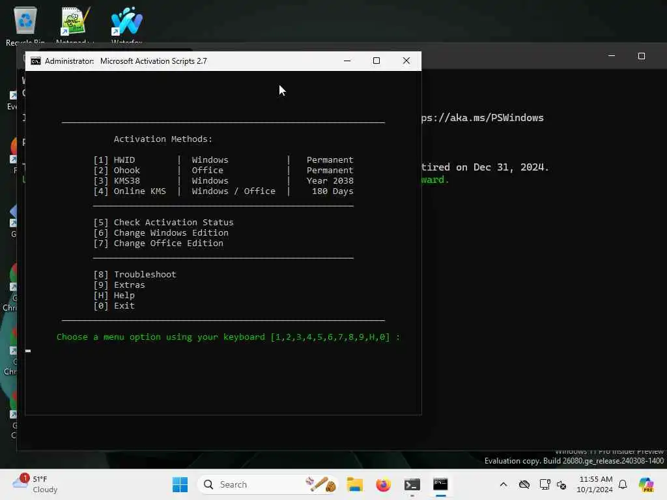Click '[5] Check Activation Status' text
This screenshot has height=500, width=667.
coord(163,223)
